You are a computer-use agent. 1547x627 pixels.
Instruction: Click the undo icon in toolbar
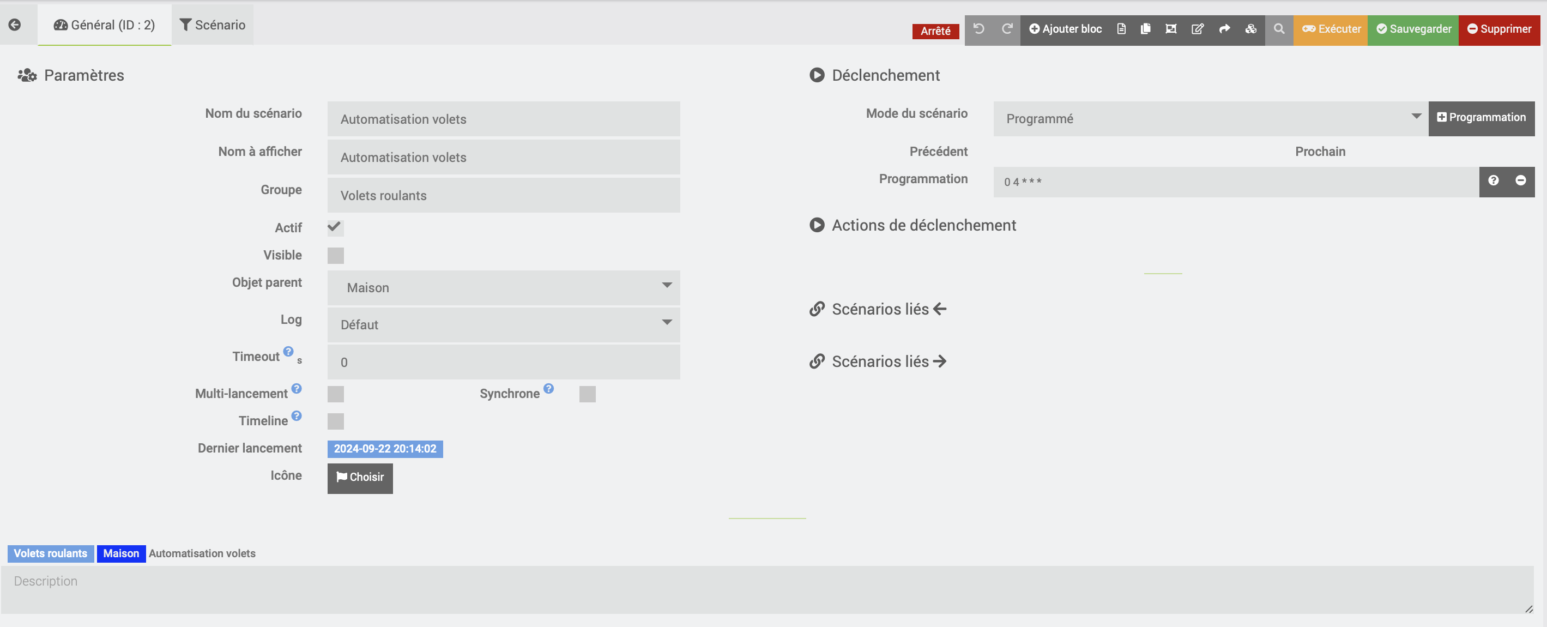pos(978,29)
